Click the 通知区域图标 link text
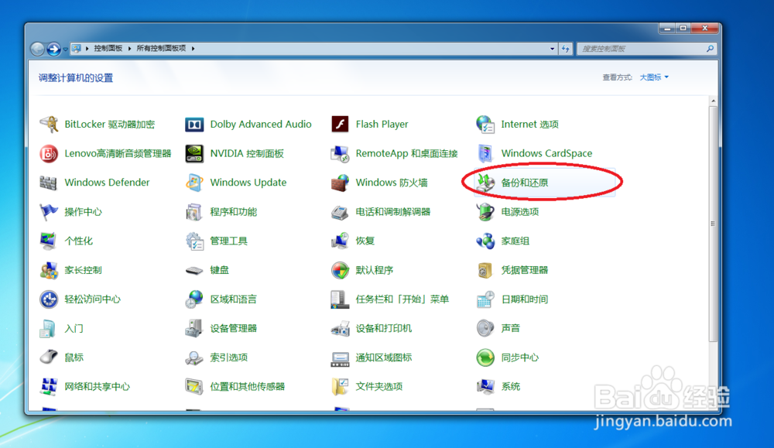Viewport: 774px width, 448px height. pos(384,357)
